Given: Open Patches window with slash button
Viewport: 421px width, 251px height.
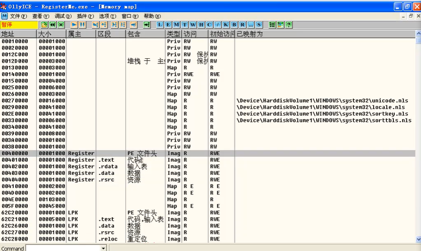Looking at the screenshot, I should (x=218, y=25).
